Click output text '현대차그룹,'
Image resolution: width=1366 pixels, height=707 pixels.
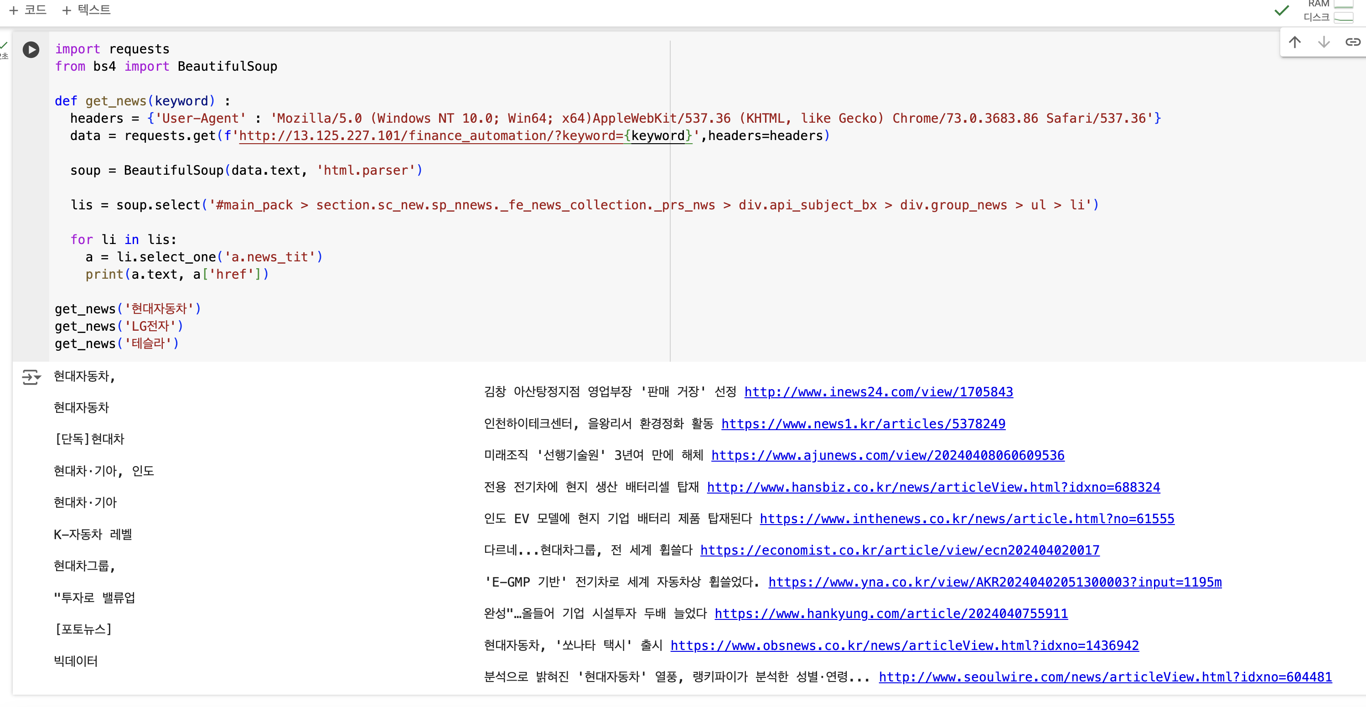tap(84, 567)
